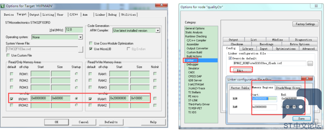Screen dimensions: 325x133
Task: Open the Linker tab in Keil options
Action: pos(100,15)
